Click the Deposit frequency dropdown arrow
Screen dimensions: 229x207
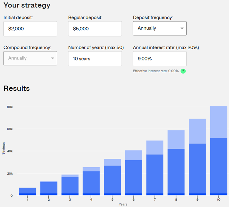pyautogui.click(x=182, y=28)
